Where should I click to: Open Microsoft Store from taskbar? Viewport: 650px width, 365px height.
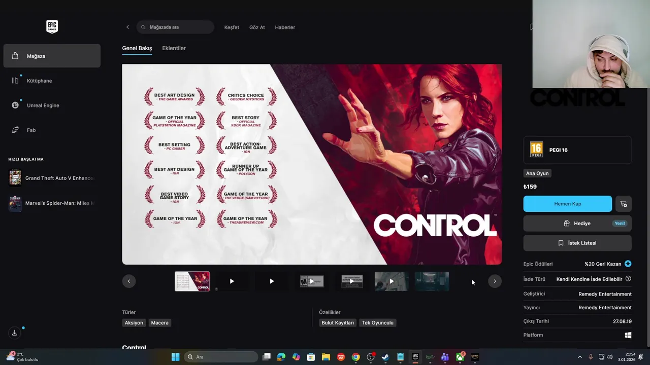tap(311, 357)
